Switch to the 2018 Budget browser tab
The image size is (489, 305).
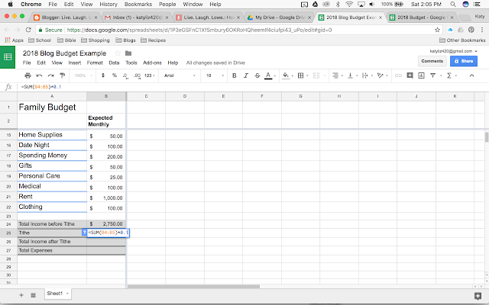(x=422, y=18)
